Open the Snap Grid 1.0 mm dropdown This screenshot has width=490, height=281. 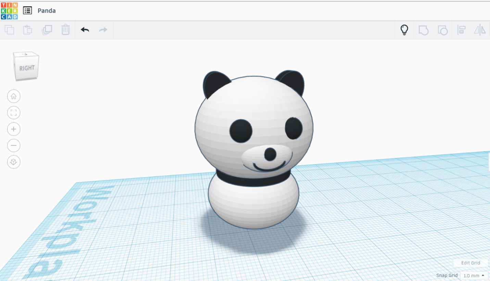point(474,276)
